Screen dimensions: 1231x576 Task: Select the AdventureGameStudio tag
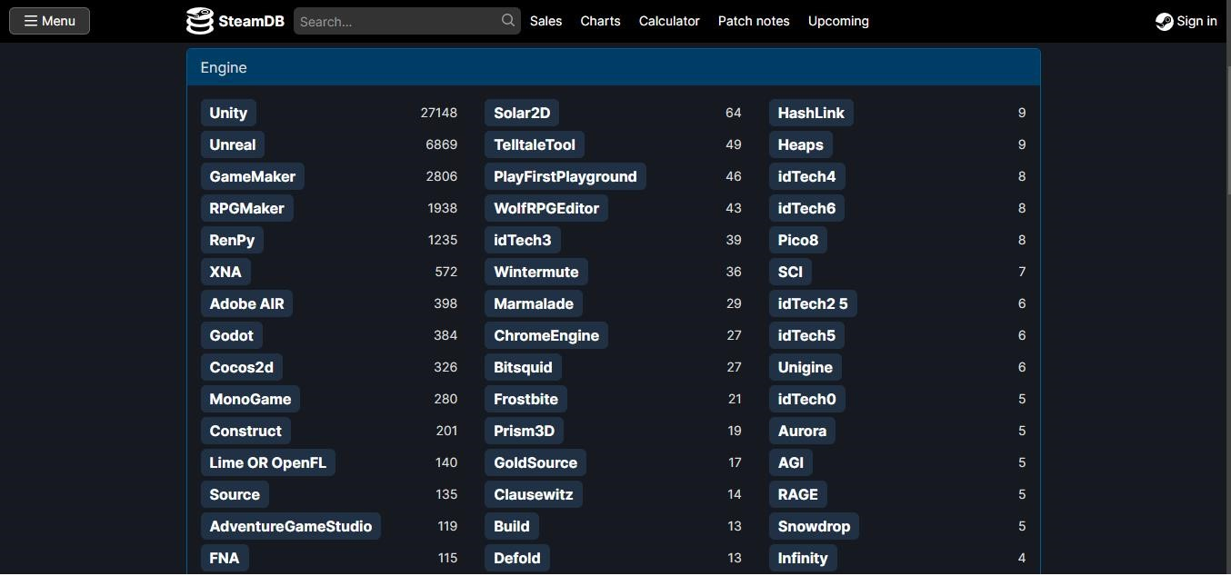291,526
